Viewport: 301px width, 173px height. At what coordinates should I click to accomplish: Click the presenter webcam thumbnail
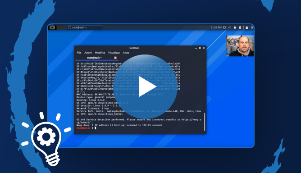(x=240, y=46)
